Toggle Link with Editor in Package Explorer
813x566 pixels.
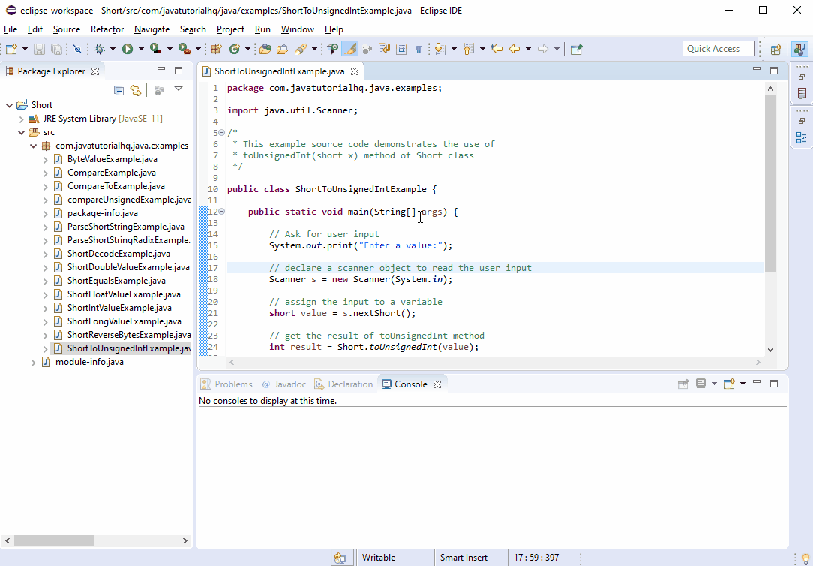point(135,89)
